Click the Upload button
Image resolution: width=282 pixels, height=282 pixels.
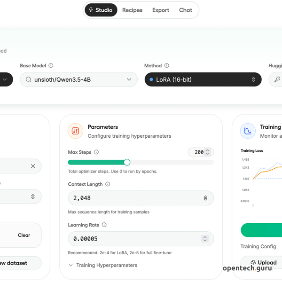point(263,262)
